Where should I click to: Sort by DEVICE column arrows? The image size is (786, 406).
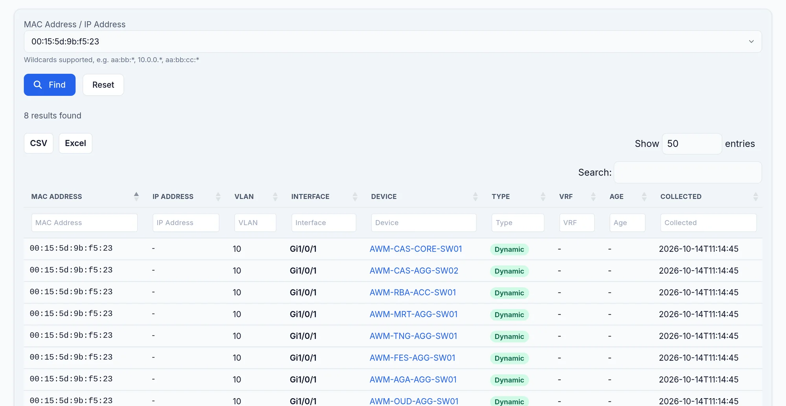(475, 196)
